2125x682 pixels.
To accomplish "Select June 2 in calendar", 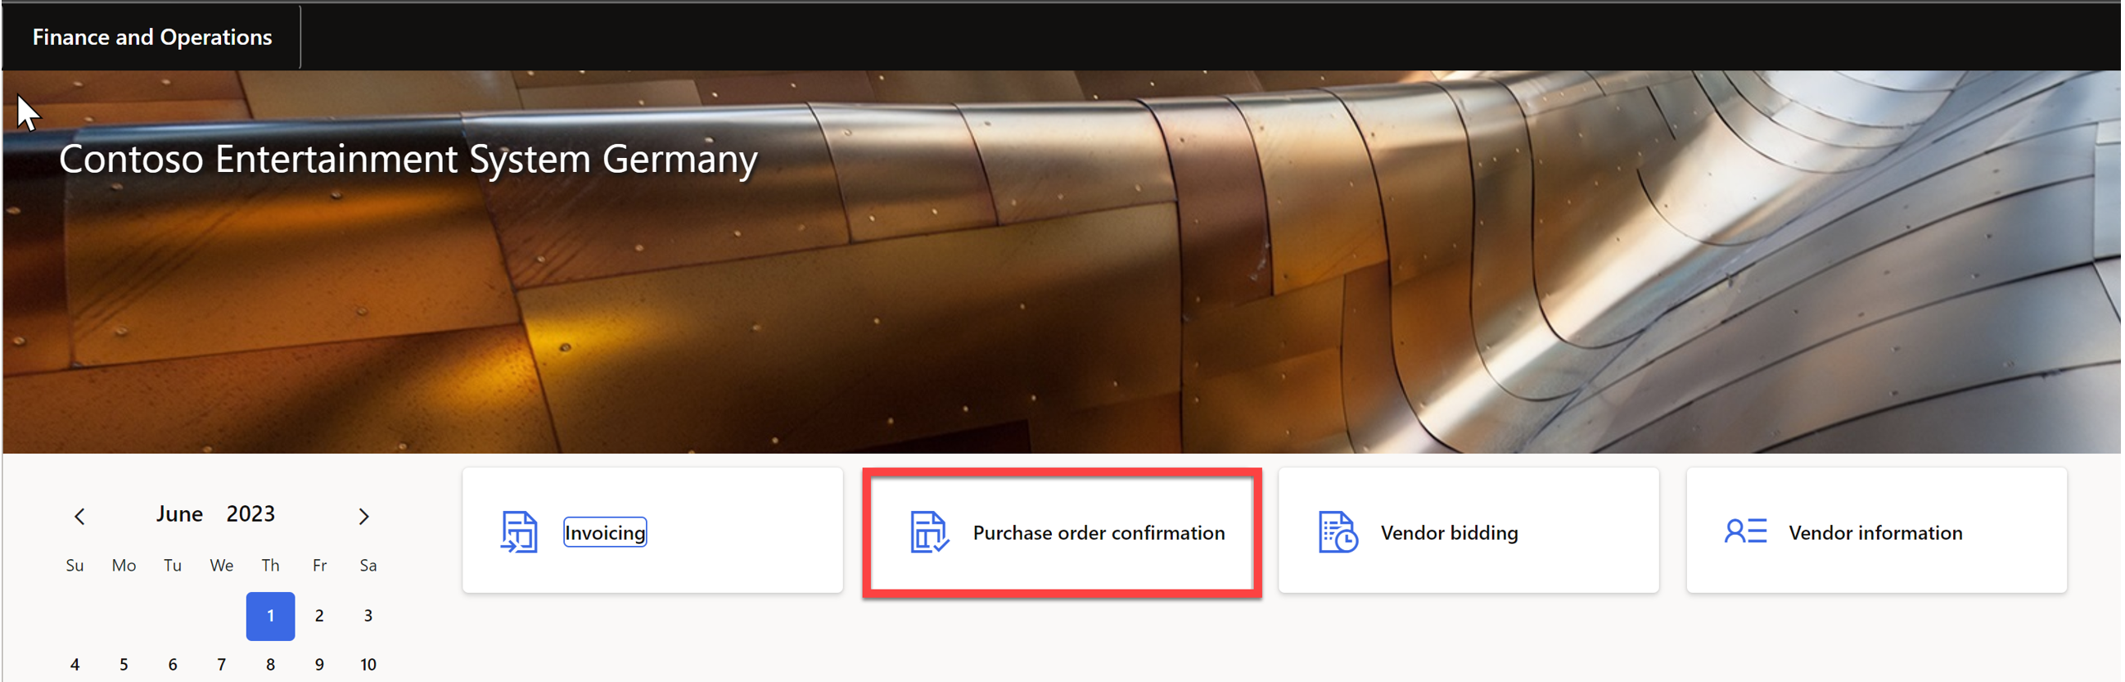I will click(319, 616).
